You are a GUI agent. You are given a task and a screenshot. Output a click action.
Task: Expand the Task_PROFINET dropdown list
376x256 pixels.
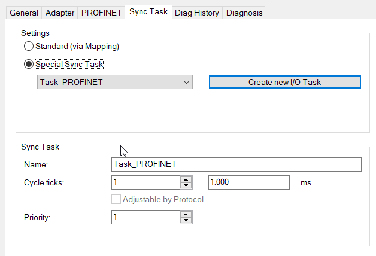[x=114, y=82]
